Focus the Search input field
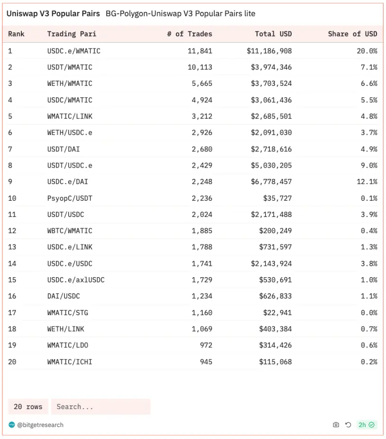This screenshot has width=386, height=439. pyautogui.click(x=101, y=407)
